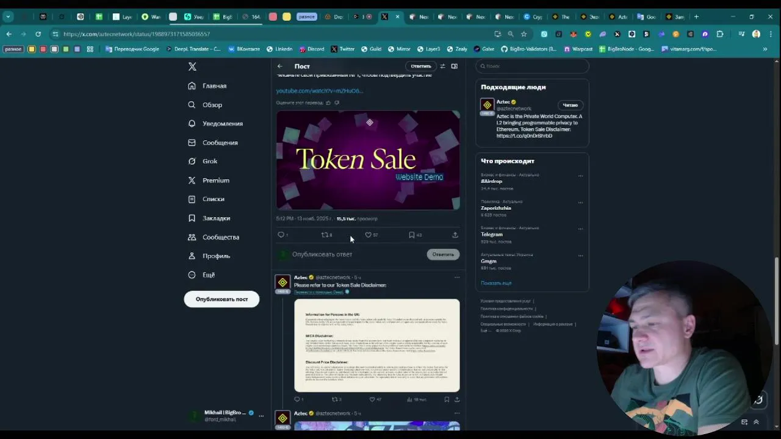Open more options for Telegram trend
This screenshot has width=781, height=439.
580,229
